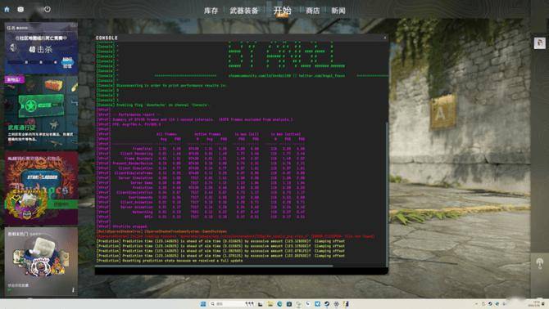Open the 40 击杀 mission card
549x309 pixels.
41,48
